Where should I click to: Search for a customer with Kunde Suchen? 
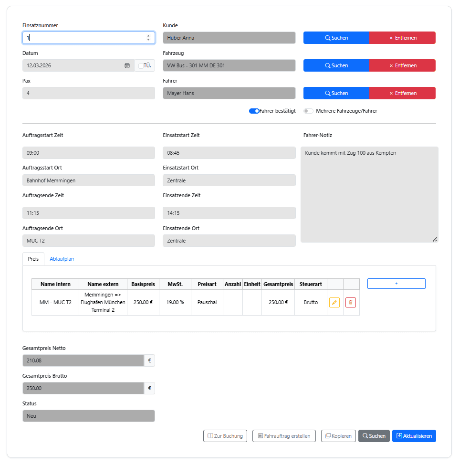tap(336, 38)
